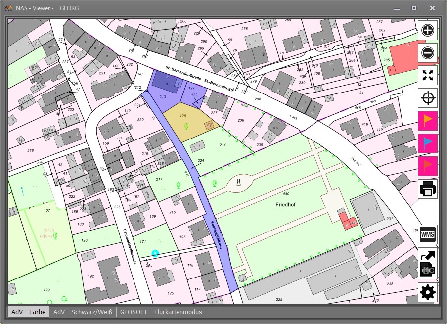Fit the map to full extent

428,75
